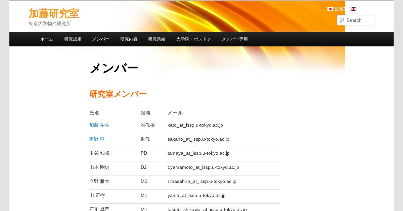The height and width of the screenshot is (211, 403).
Task: Click email kato_at_issp.u-tokyo.ac.jp
Action: tap(195, 125)
